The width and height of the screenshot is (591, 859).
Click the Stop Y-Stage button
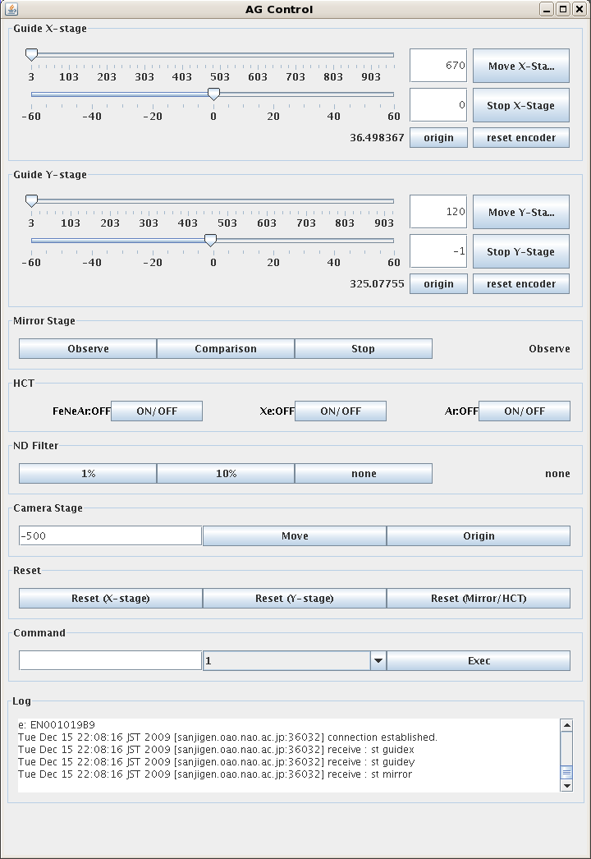point(521,251)
